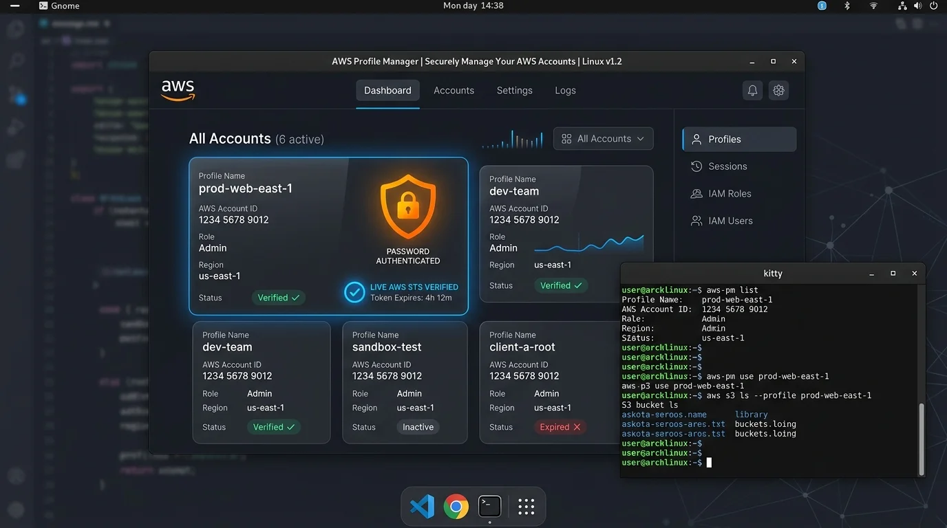The height and width of the screenshot is (528, 947).
Task: Show all applications grid in the dock
Action: tap(526, 507)
